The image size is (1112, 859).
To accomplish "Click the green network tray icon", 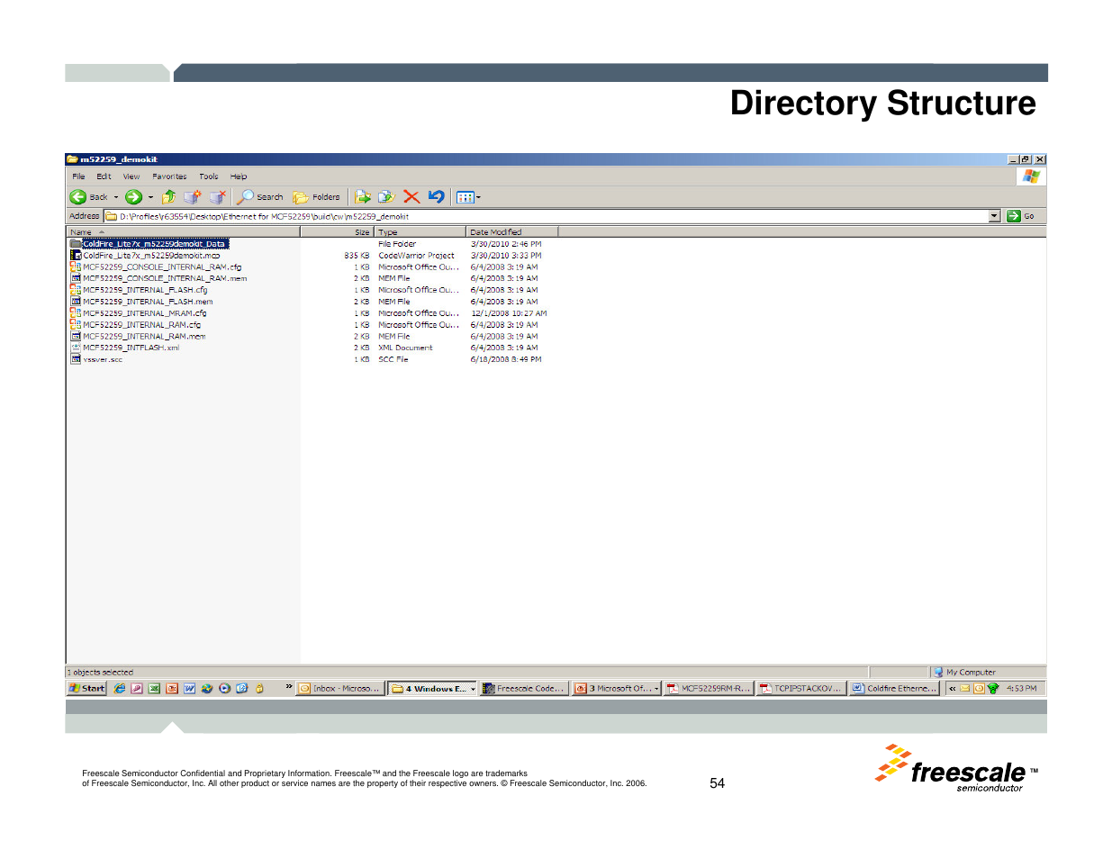I will pos(992,689).
